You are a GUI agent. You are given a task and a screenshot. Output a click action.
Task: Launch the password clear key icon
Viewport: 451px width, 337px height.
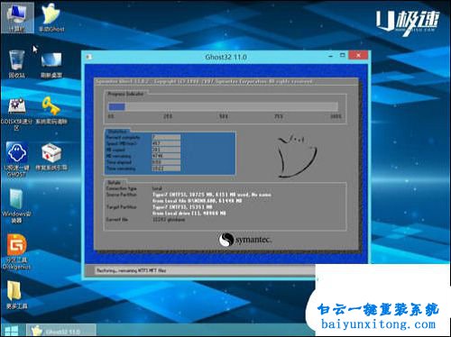pyautogui.click(x=51, y=110)
